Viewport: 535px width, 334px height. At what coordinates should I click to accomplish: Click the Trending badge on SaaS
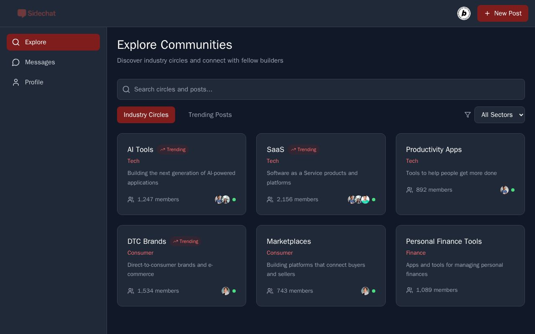point(303,149)
